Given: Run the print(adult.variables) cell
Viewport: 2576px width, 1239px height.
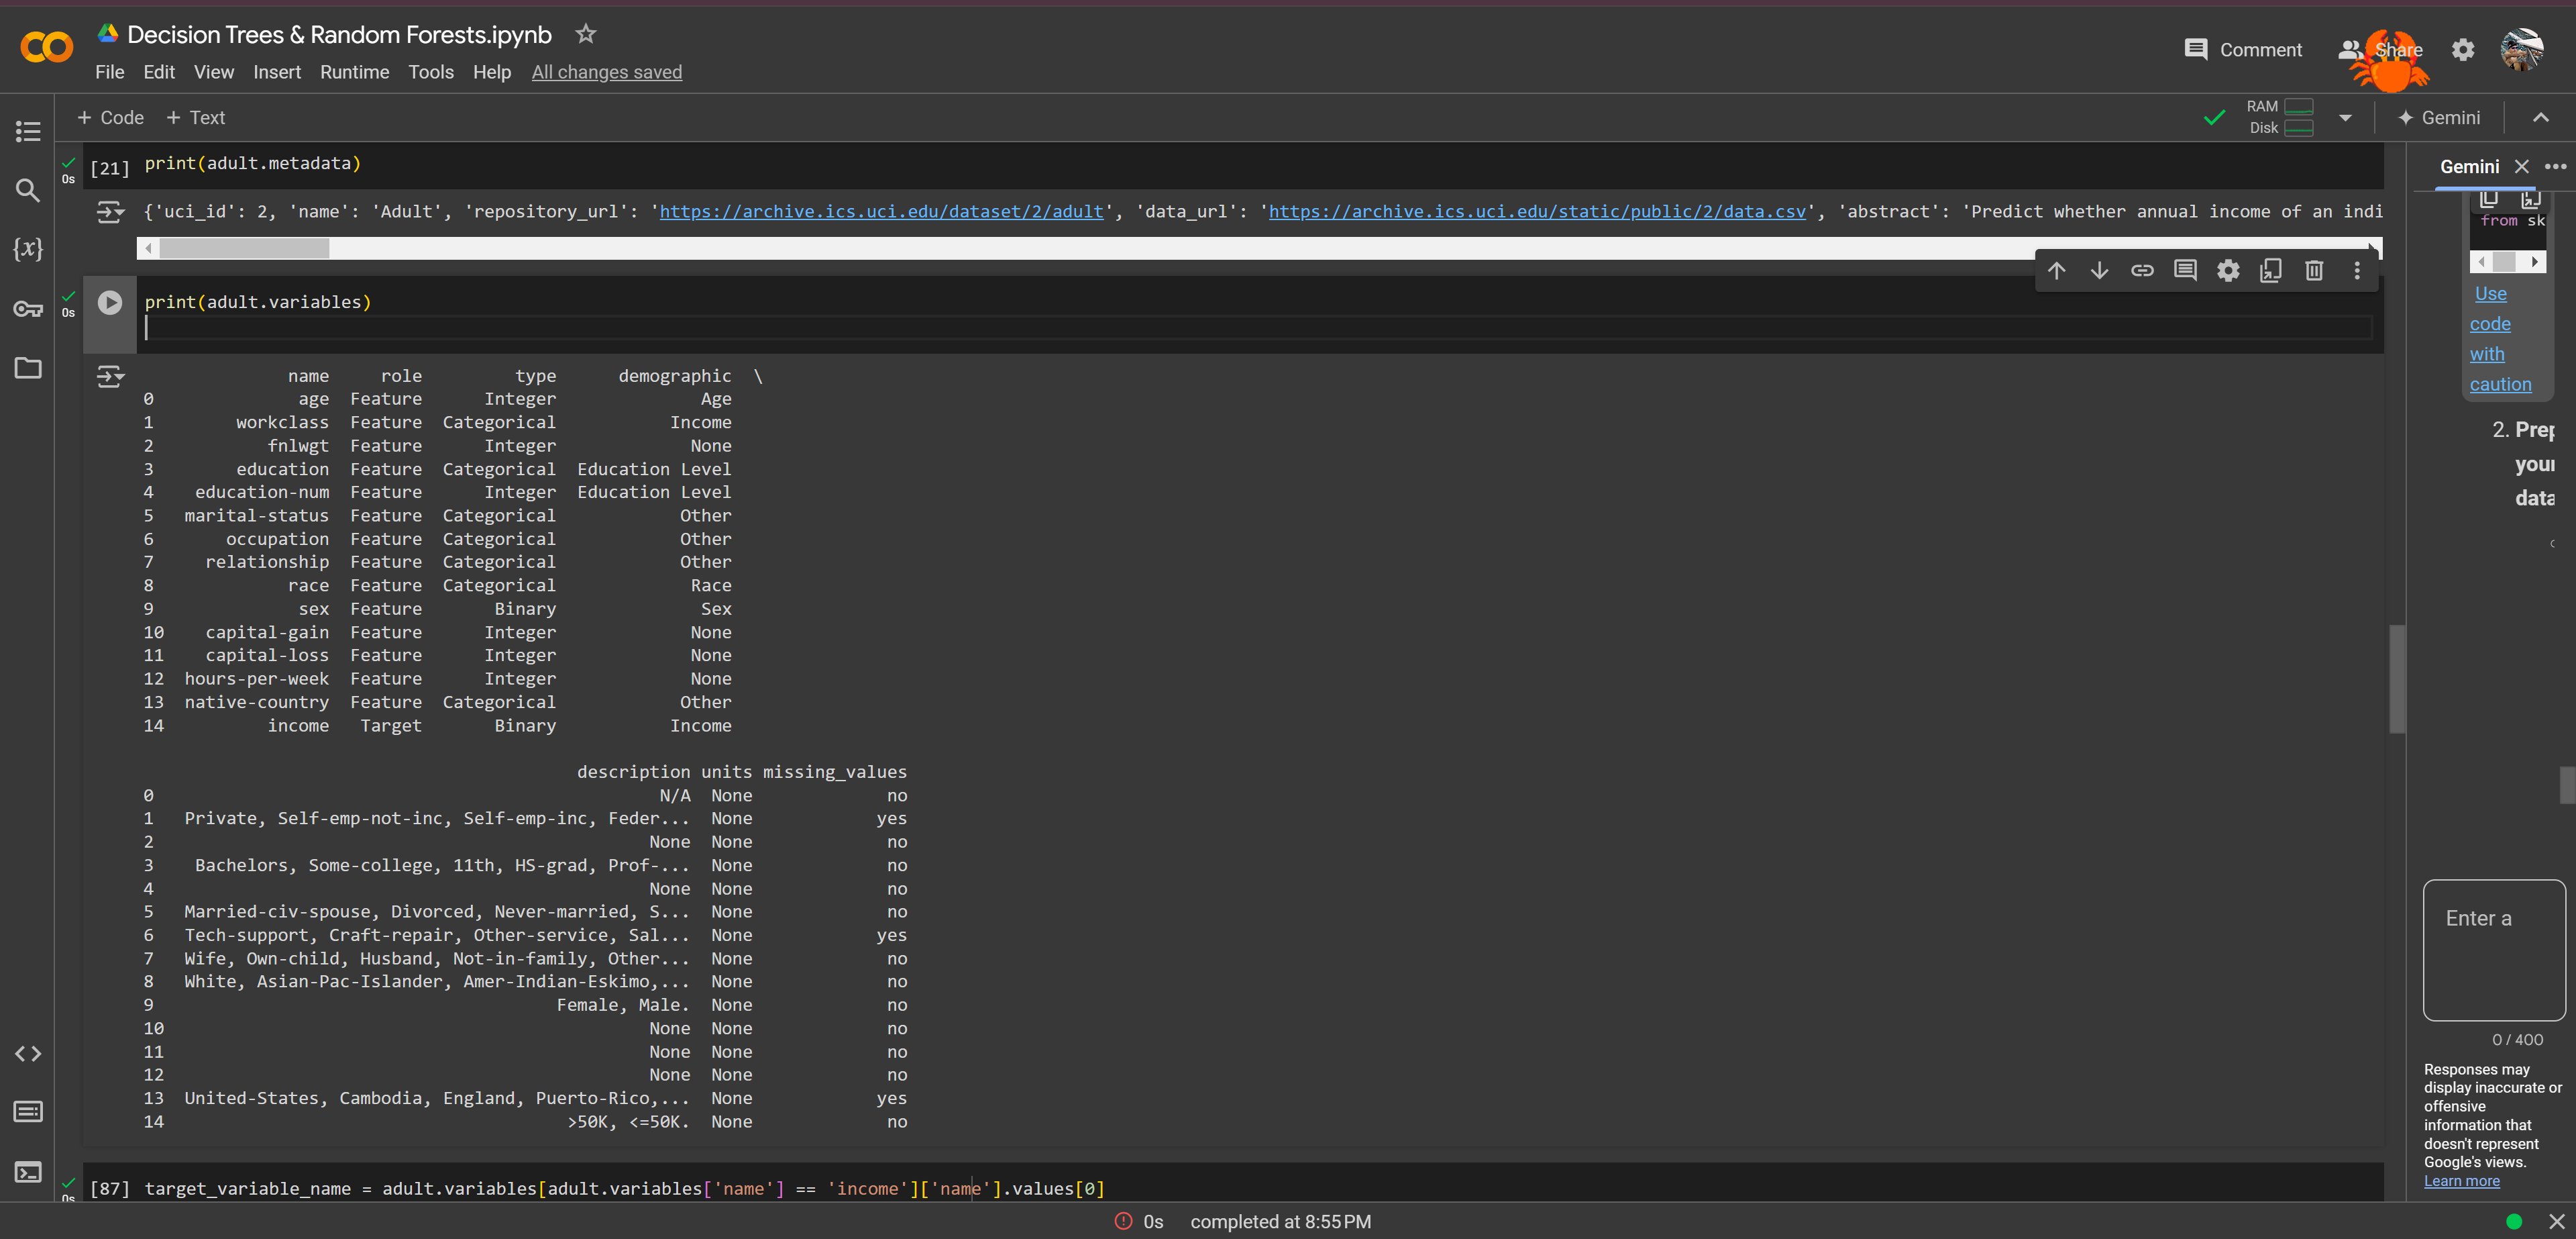Looking at the screenshot, I should point(109,303).
